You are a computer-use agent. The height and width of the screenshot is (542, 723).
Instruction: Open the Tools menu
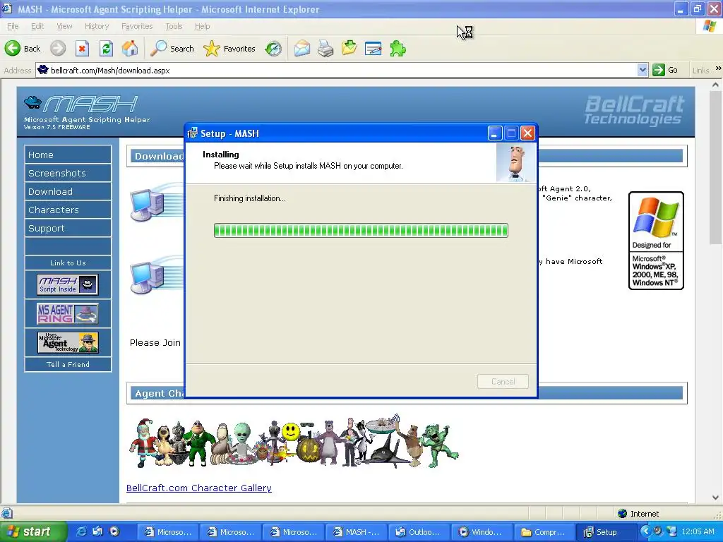(x=174, y=26)
